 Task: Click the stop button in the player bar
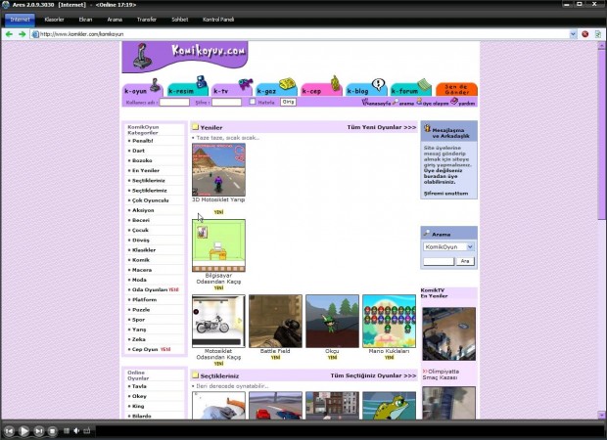52,431
